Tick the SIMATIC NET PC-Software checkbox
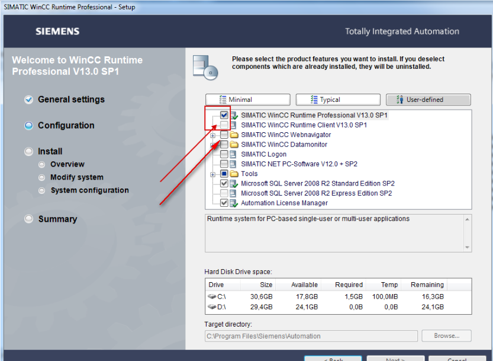Screen dimensions: 493x361 point(224,164)
